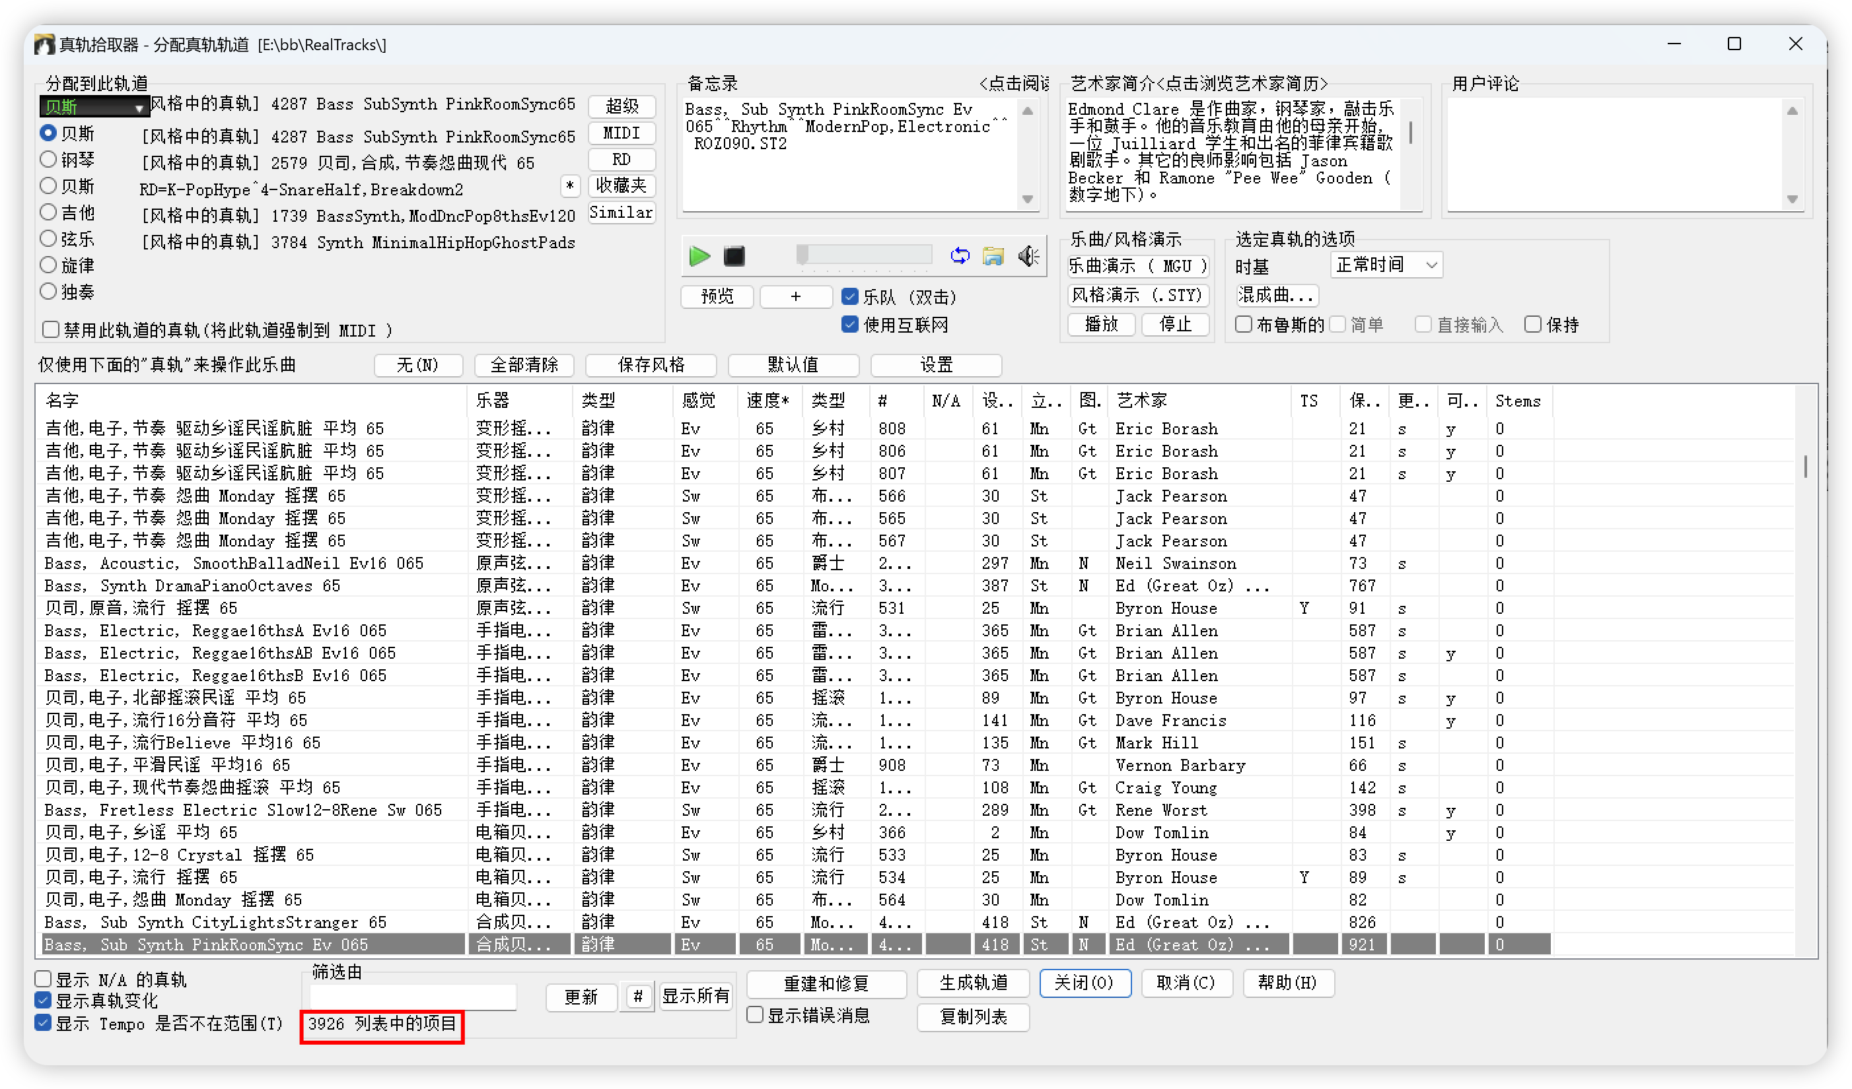The width and height of the screenshot is (1852, 1089).
Task: Sort list by 名字 column header
Action: click(252, 401)
